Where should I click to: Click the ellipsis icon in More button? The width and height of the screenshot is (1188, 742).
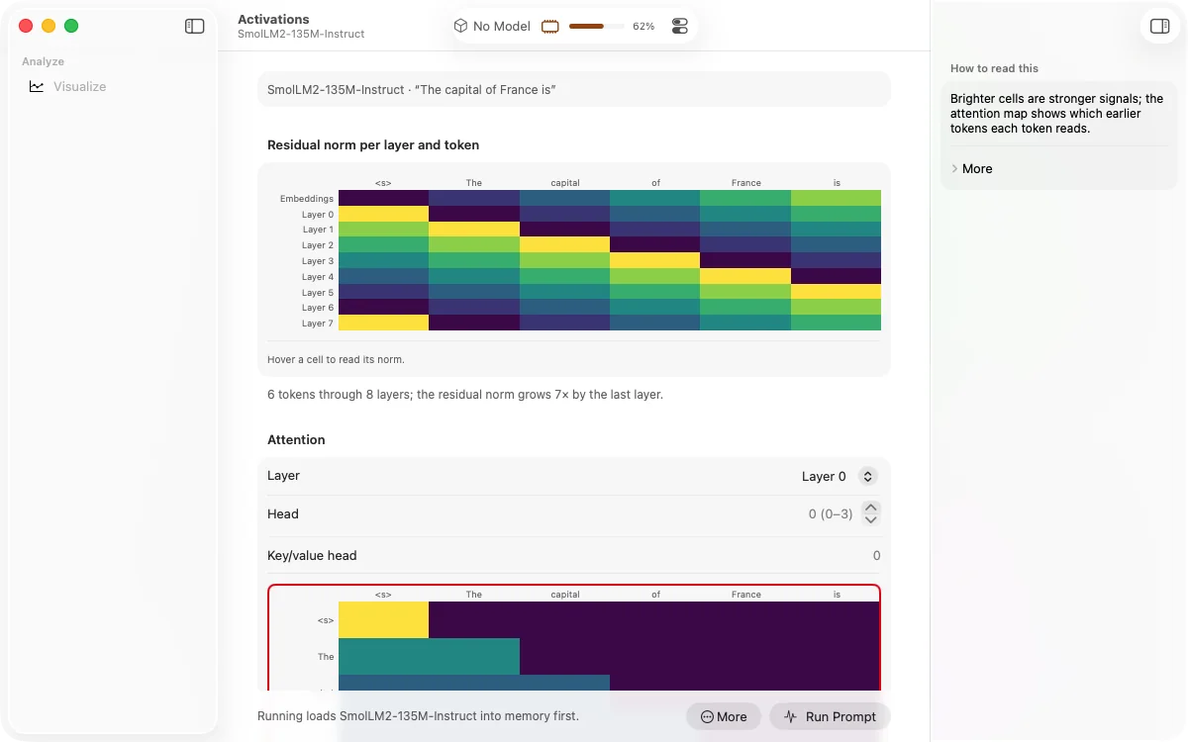point(707,717)
